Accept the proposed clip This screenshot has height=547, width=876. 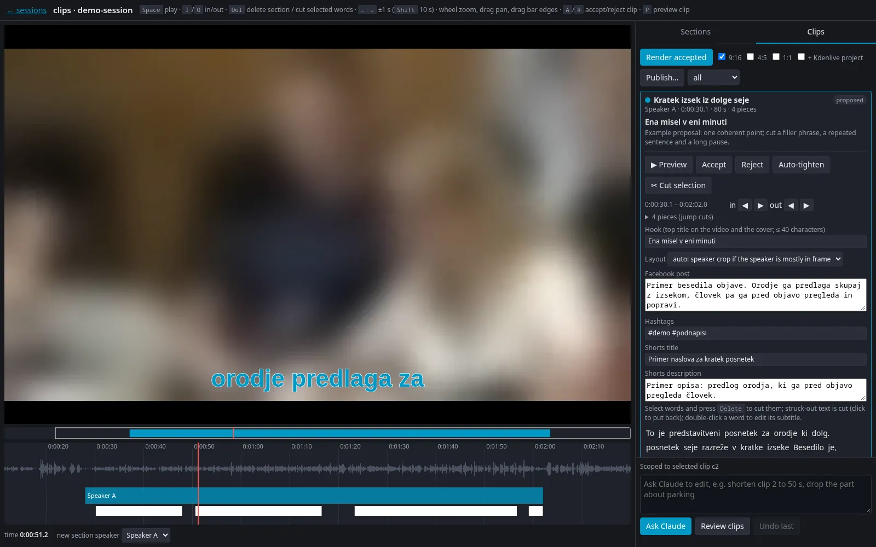[714, 165]
